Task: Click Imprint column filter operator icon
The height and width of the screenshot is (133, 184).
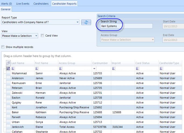Action: tap(114, 69)
